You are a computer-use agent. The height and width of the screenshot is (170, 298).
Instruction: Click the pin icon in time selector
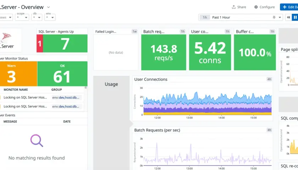(274, 17)
